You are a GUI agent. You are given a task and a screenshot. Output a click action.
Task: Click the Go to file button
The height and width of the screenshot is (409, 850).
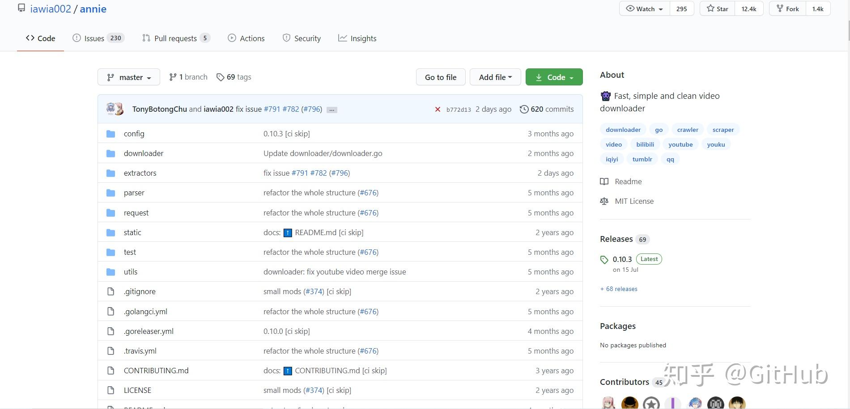tap(440, 76)
